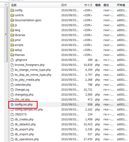Click the bs_change_mime_type.php file icon
This screenshot has height=142, width=129.
point(12,70)
